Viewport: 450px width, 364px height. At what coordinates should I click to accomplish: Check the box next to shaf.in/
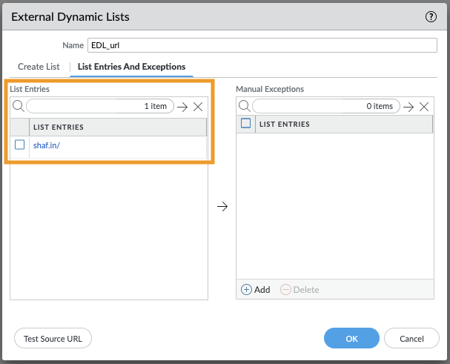tap(20, 145)
